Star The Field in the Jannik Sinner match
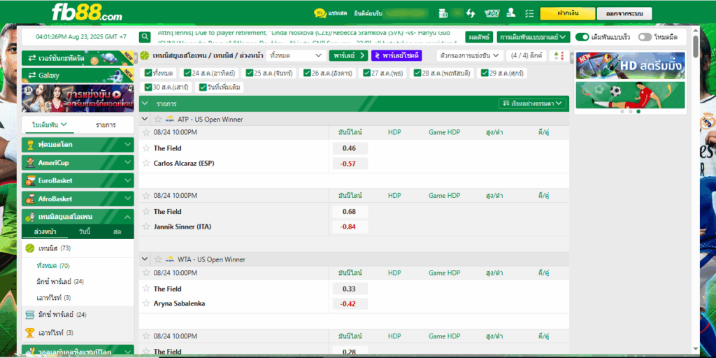Image resolution: width=716 pixels, height=358 pixels. pyautogui.click(x=146, y=211)
